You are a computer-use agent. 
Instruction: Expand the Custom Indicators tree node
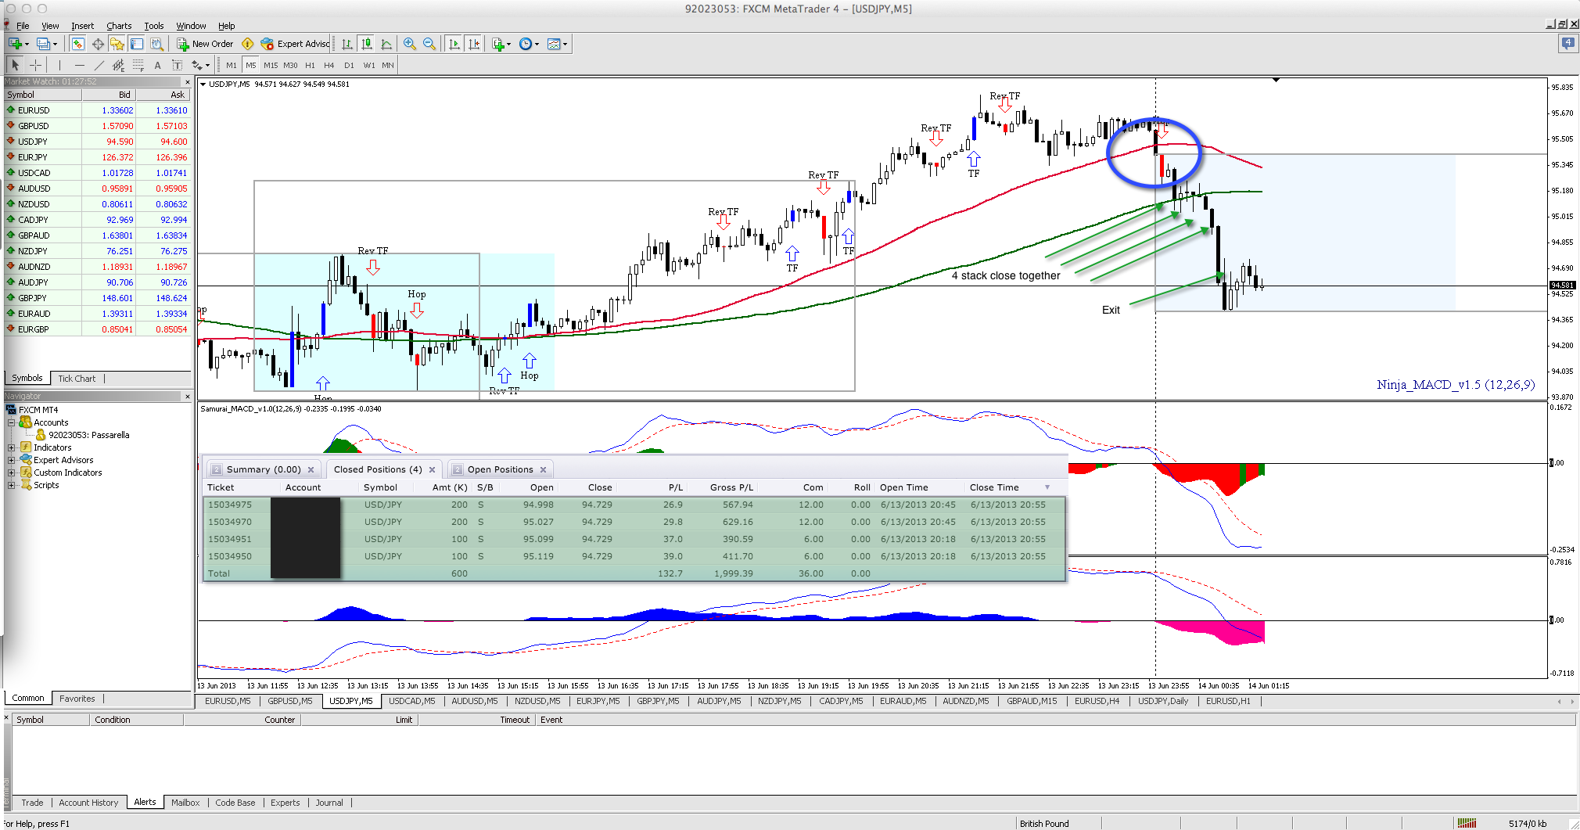point(11,472)
